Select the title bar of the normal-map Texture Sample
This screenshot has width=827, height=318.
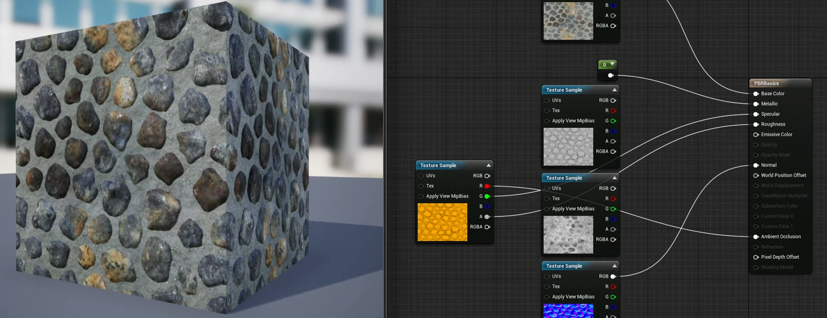tap(580, 266)
